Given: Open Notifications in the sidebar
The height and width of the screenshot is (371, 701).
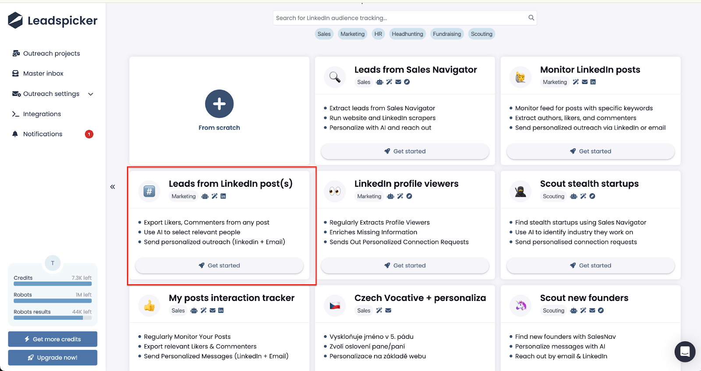Looking at the screenshot, I should click(x=38, y=134).
